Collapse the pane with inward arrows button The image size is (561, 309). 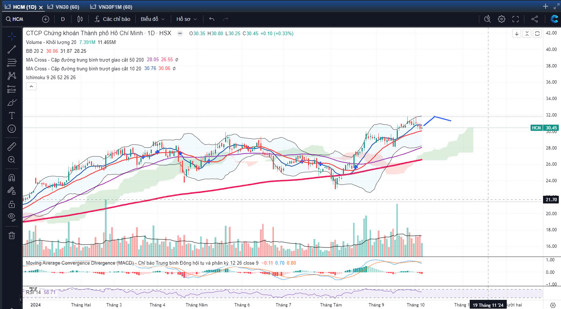(x=527, y=33)
